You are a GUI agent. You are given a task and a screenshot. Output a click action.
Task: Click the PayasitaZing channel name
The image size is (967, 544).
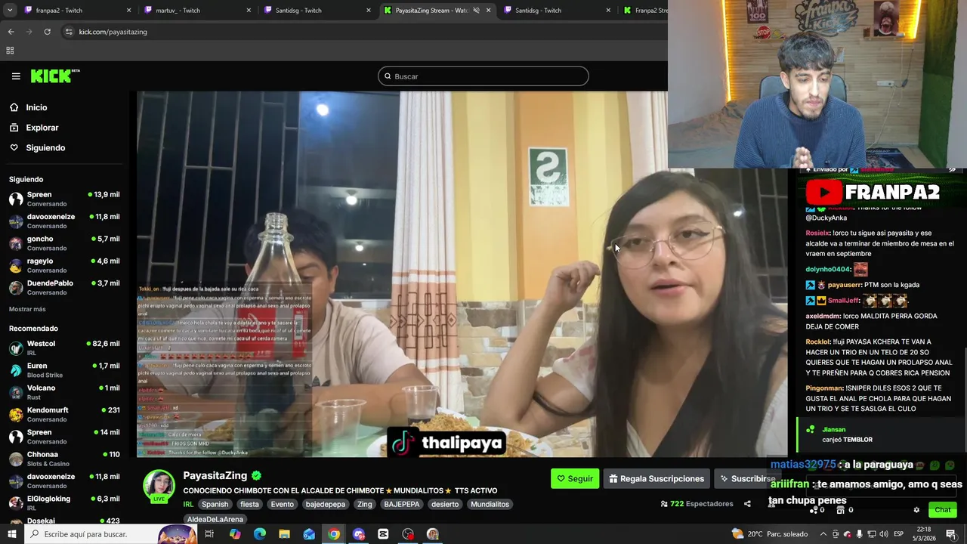pyautogui.click(x=215, y=475)
